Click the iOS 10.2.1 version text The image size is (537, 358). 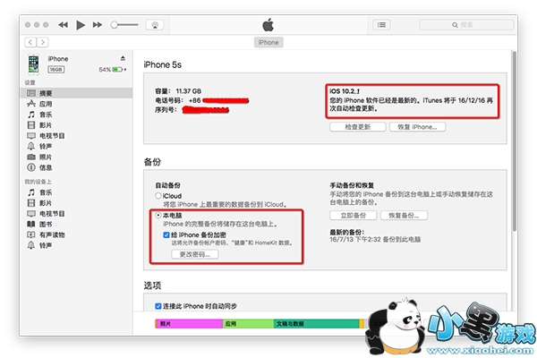point(345,91)
